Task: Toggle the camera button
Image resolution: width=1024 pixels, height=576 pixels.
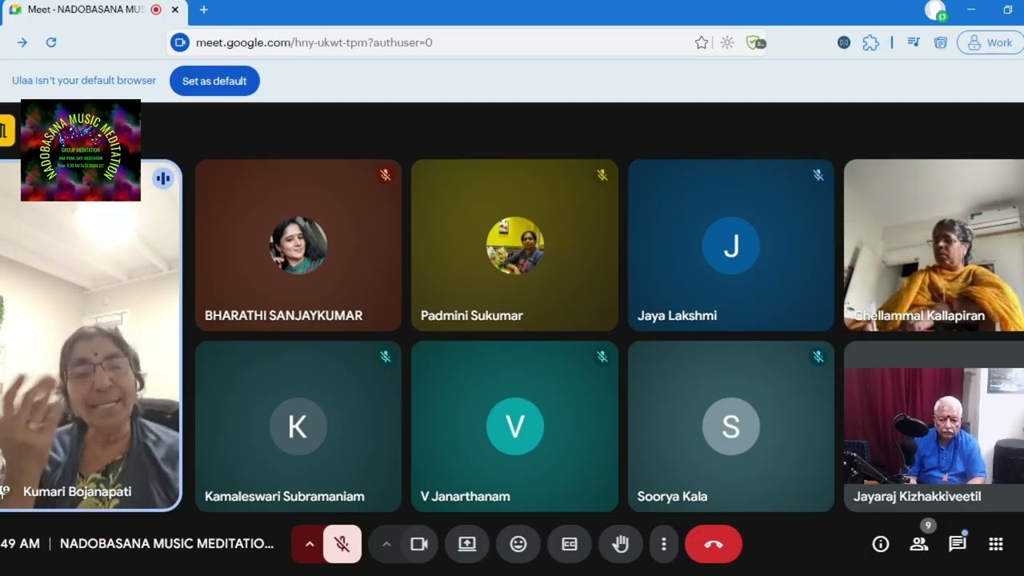Action: 418,544
